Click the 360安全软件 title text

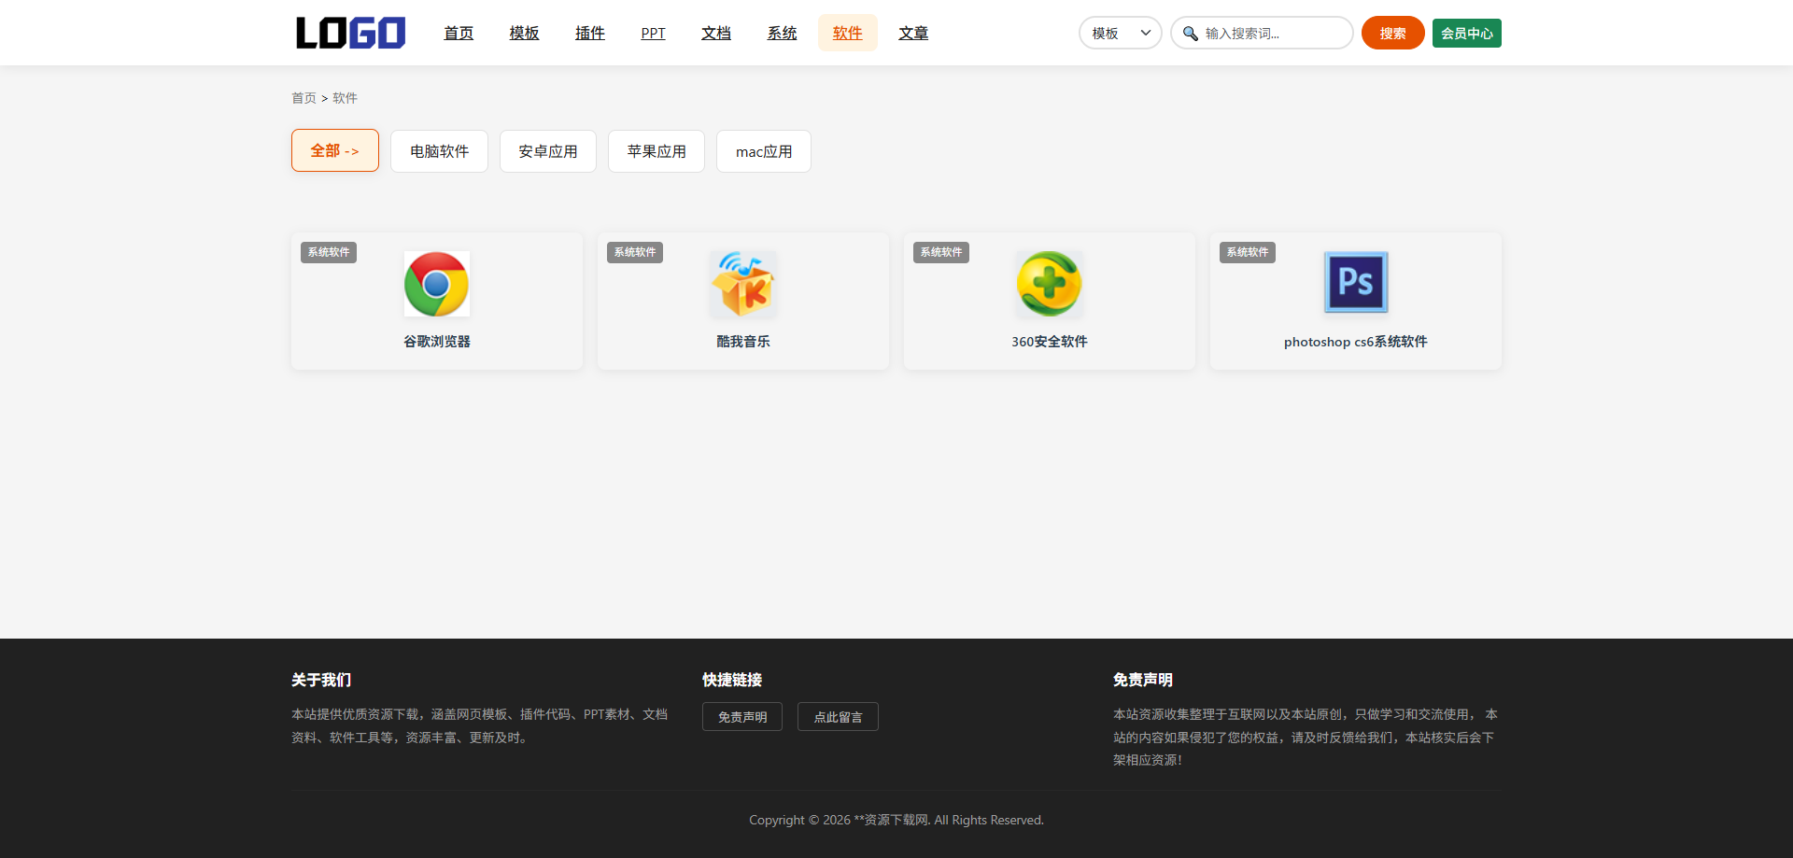[1050, 342]
